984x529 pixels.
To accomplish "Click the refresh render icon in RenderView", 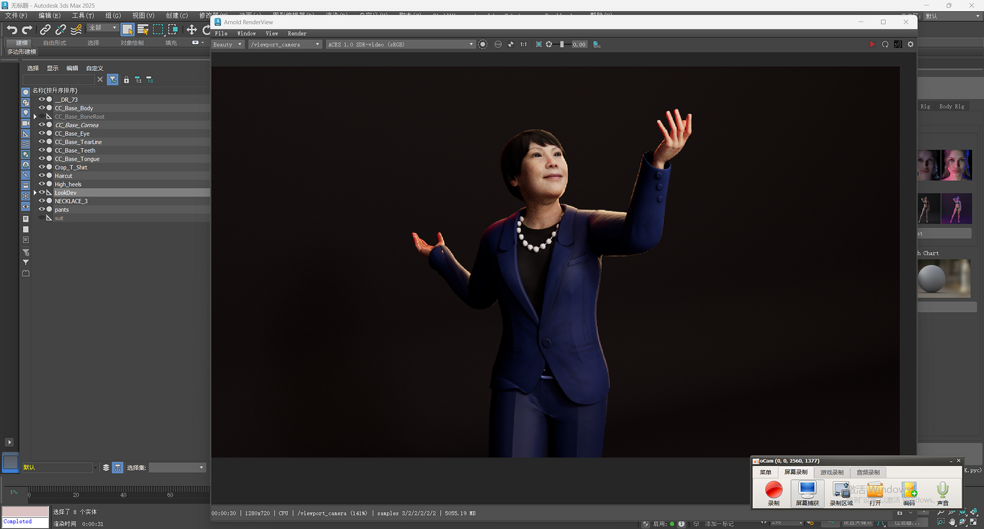I will coord(885,45).
